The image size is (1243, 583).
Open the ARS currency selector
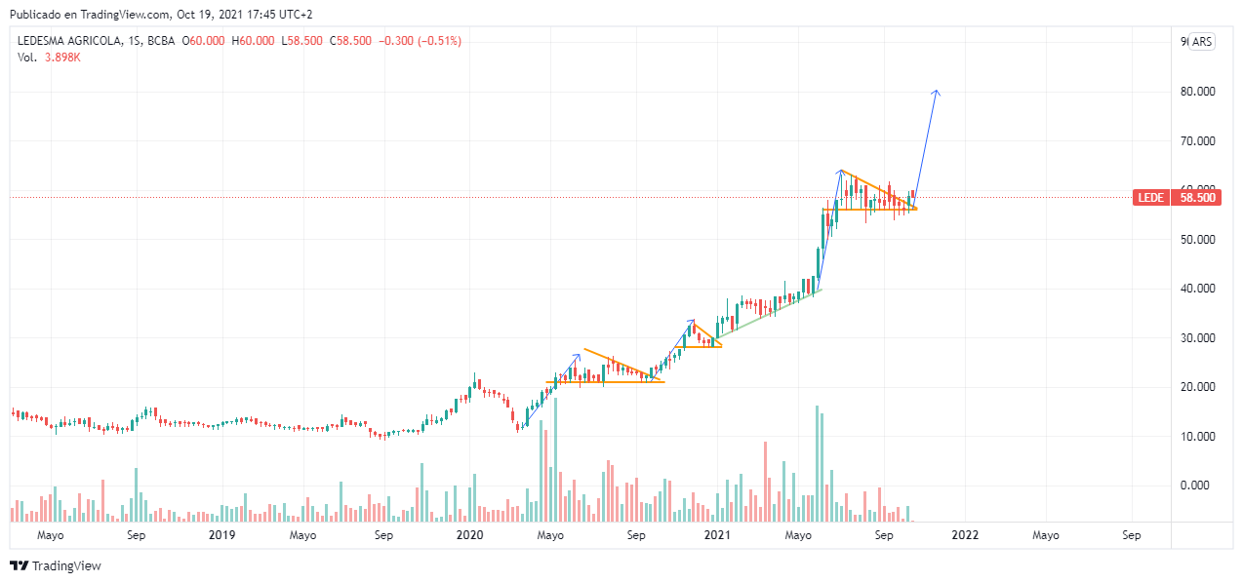click(1201, 42)
